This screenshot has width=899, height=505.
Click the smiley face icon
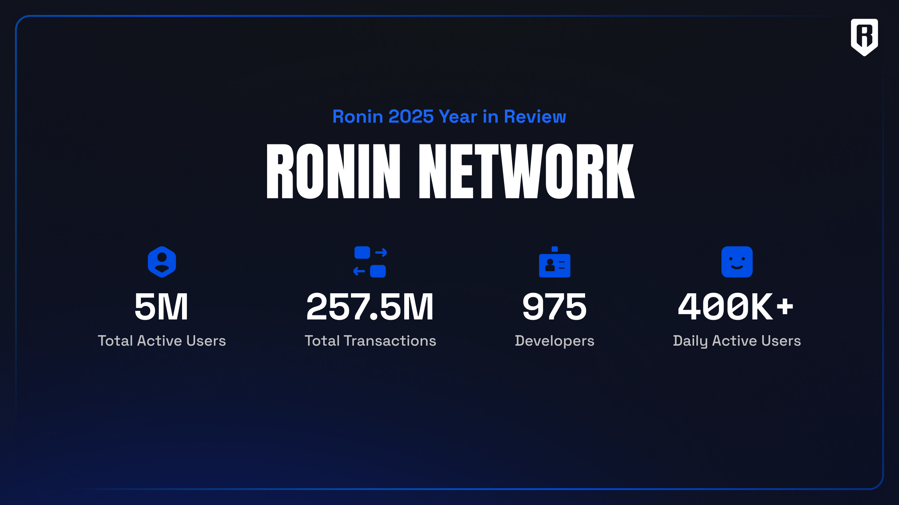point(737,262)
